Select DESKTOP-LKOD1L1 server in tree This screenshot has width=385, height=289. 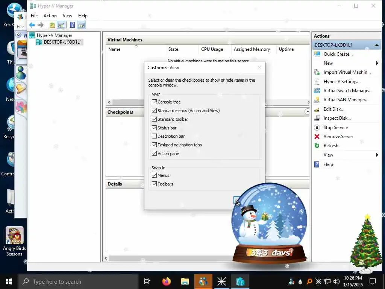pyautogui.click(x=63, y=42)
